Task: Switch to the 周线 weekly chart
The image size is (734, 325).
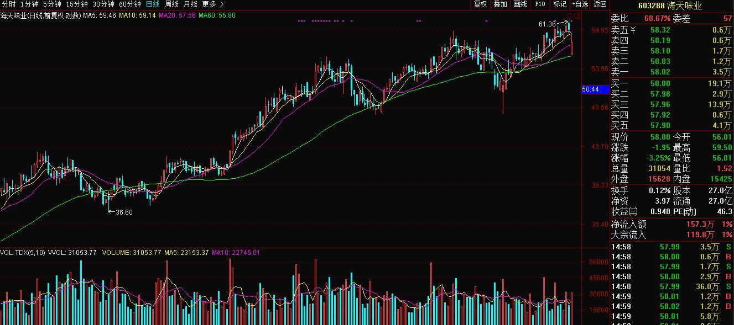Action: click(171, 4)
